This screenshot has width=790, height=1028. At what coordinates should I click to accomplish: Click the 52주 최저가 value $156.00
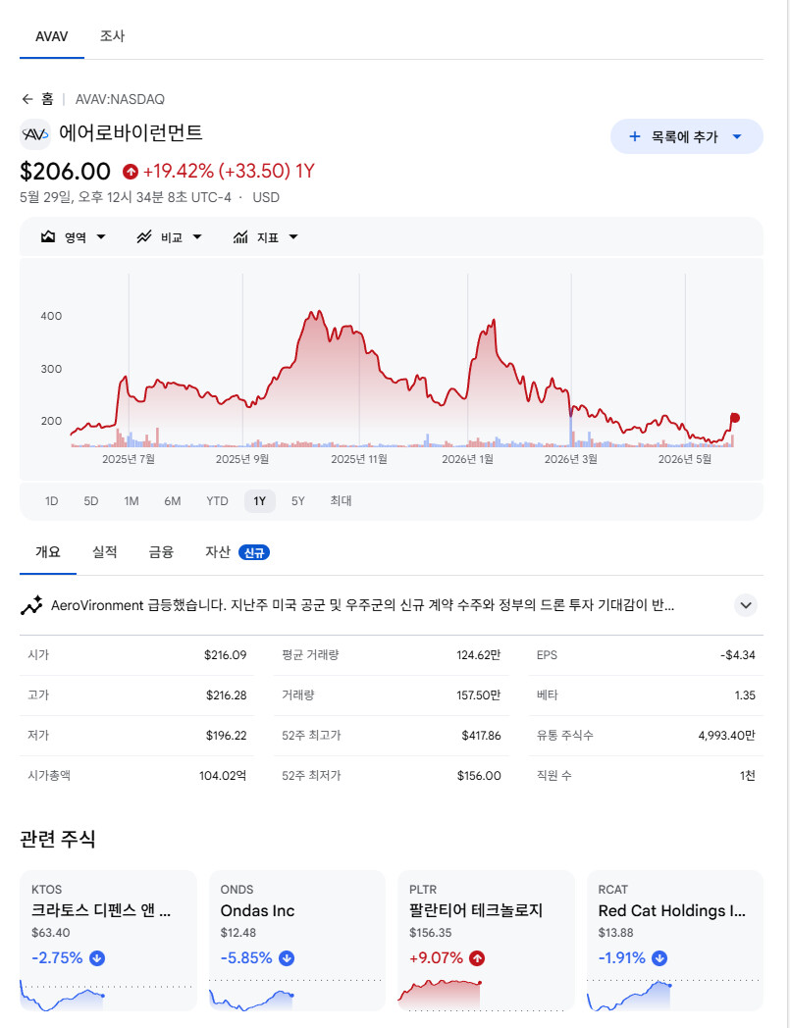click(x=479, y=776)
